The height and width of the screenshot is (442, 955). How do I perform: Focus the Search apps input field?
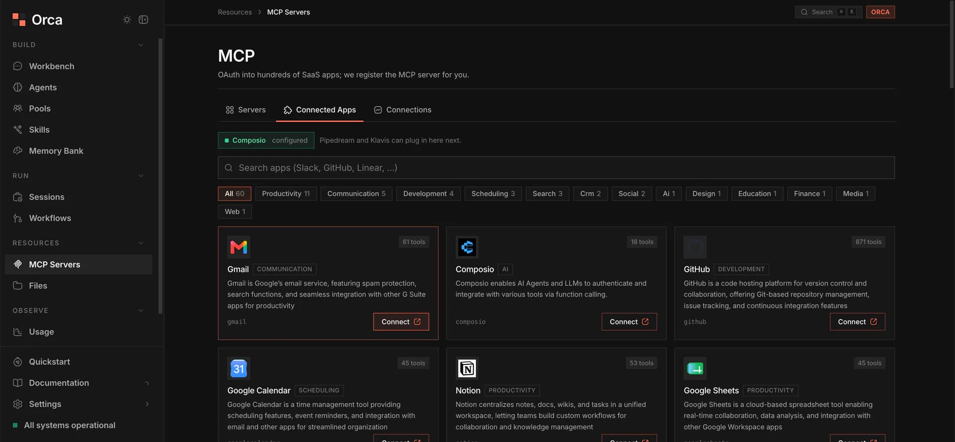pos(556,168)
